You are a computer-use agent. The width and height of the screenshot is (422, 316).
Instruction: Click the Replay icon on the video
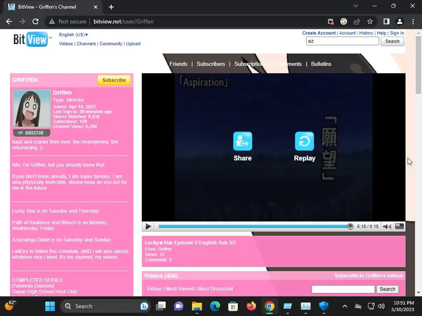305,141
